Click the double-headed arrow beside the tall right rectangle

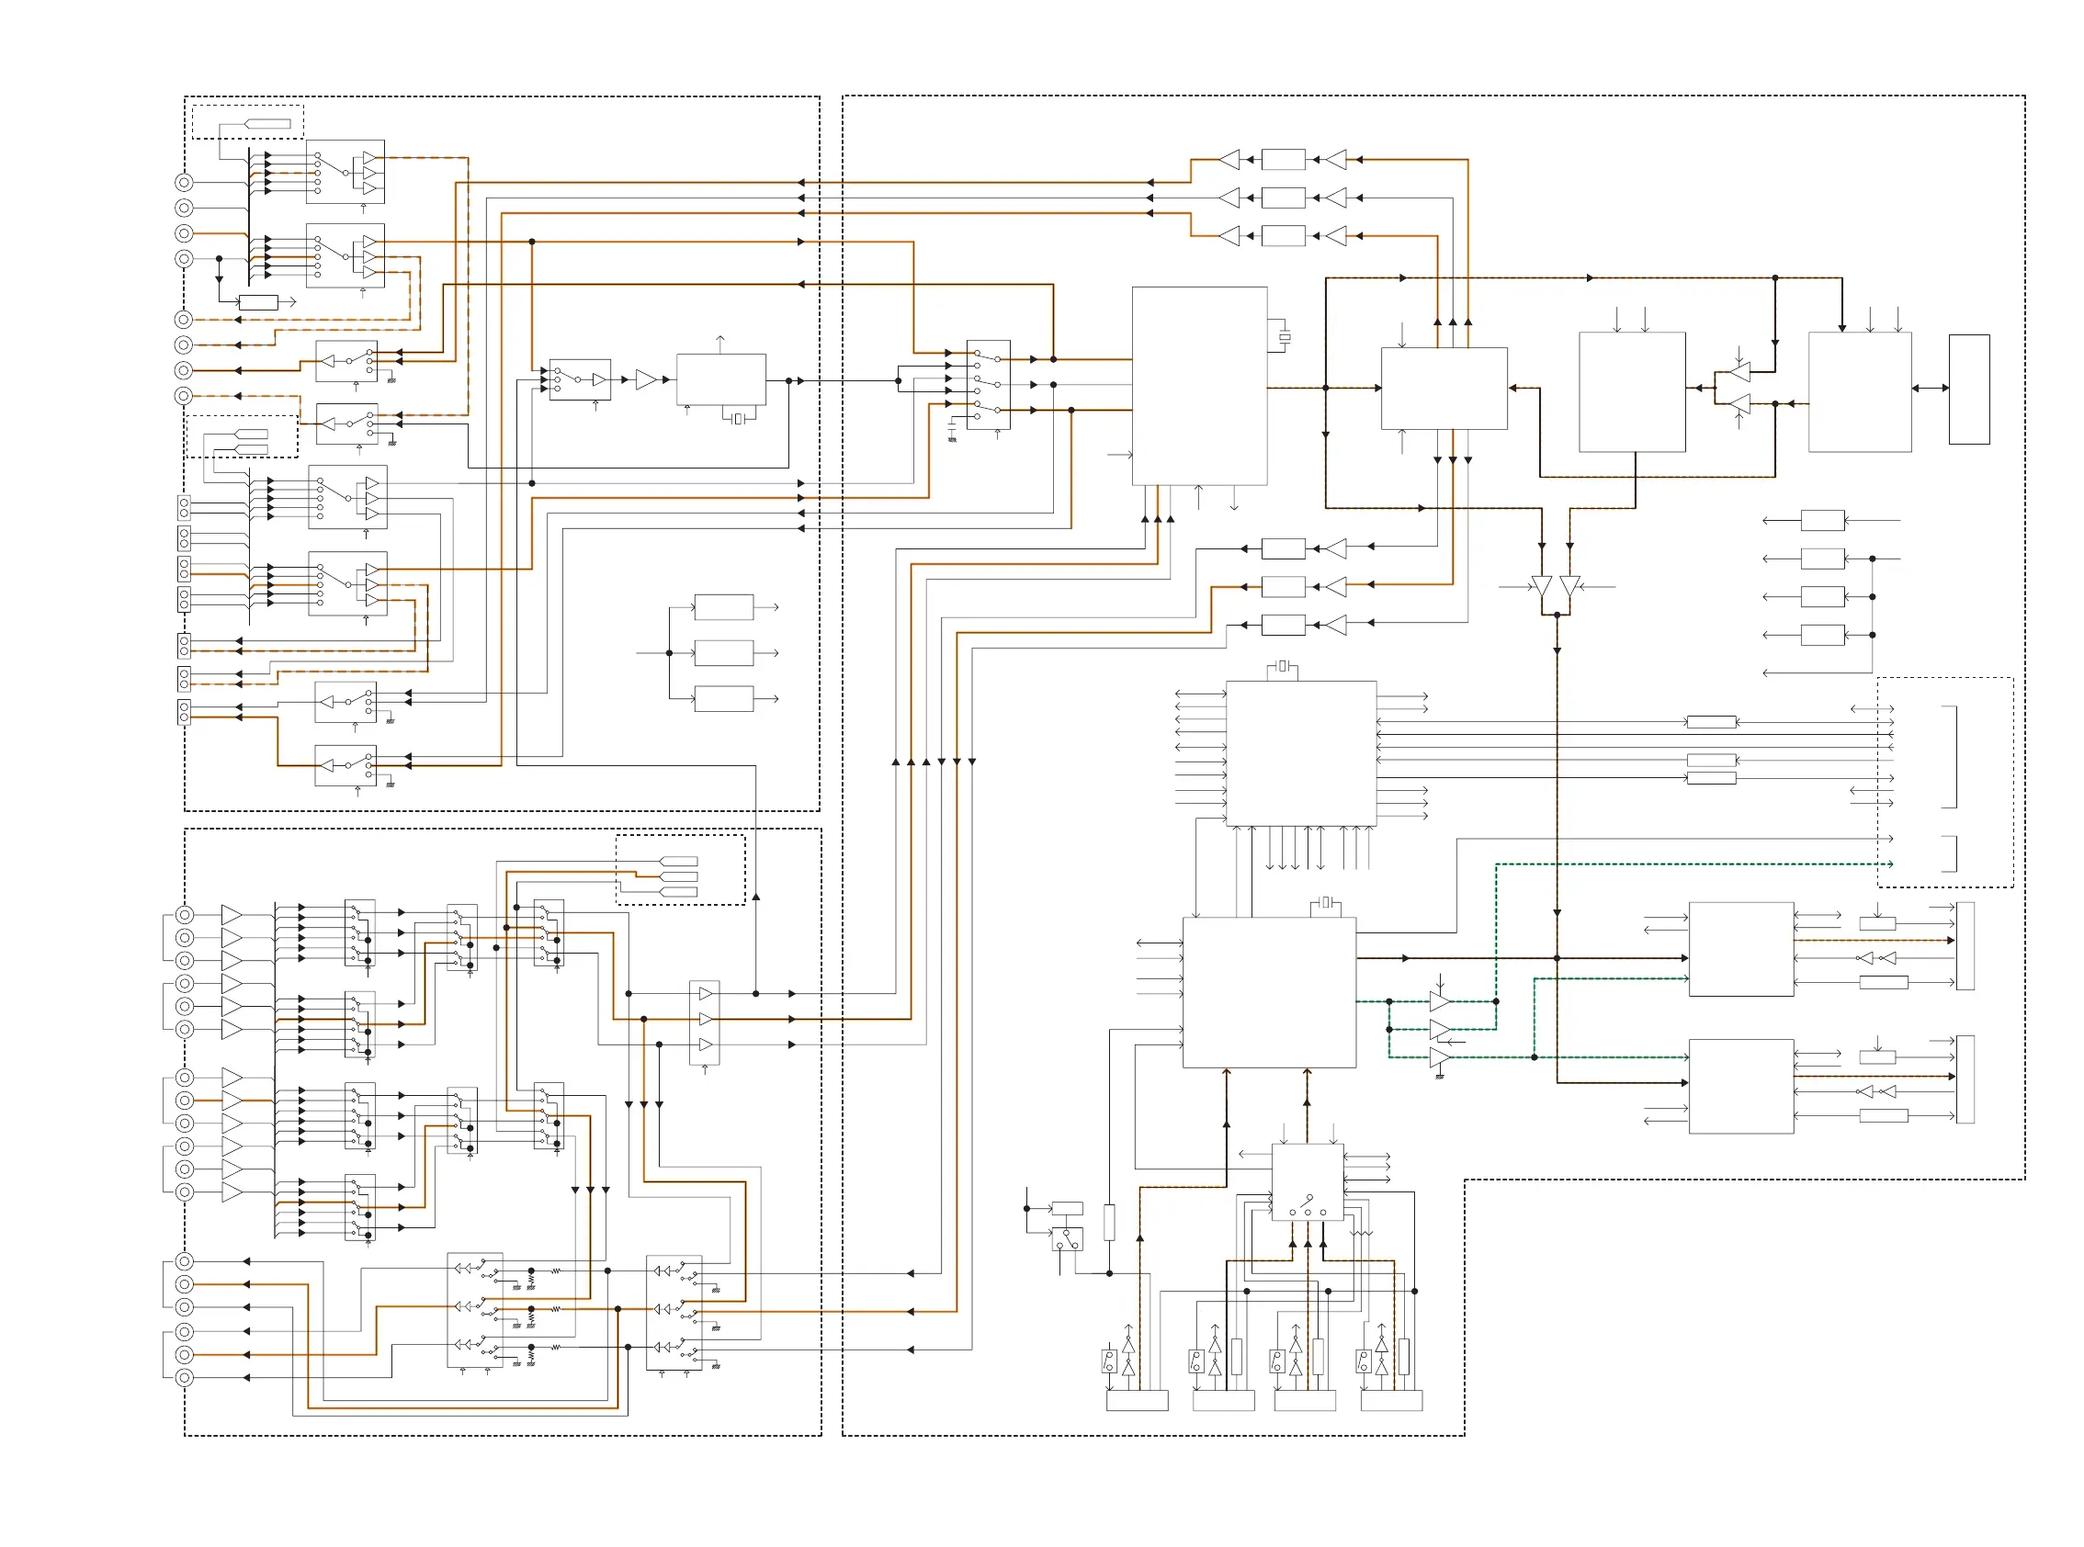pos(1930,389)
